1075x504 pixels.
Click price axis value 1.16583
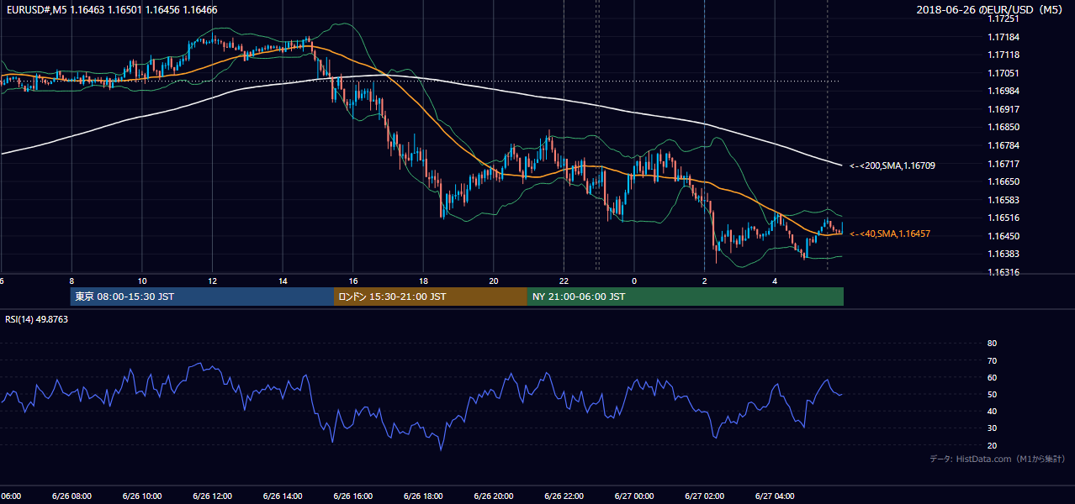tap(1004, 199)
